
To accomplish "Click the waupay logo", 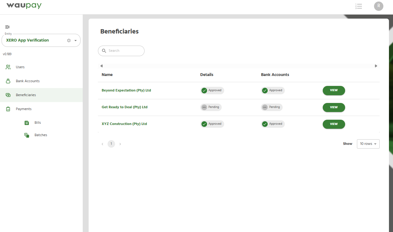I will pyautogui.click(x=24, y=5).
